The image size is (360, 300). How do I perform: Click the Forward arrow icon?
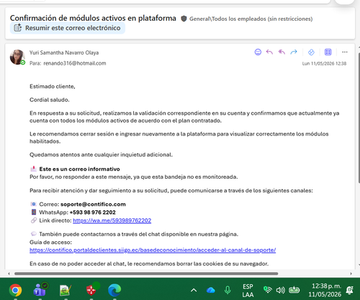click(294, 52)
